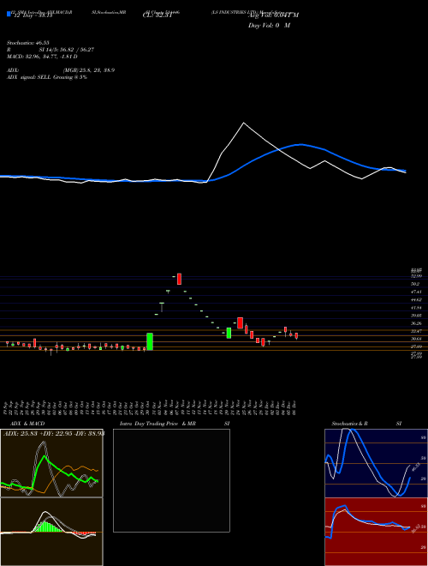Select the '12 Day = 33.13' SMA label
This screenshot has height=566, width=428.
point(32,15)
